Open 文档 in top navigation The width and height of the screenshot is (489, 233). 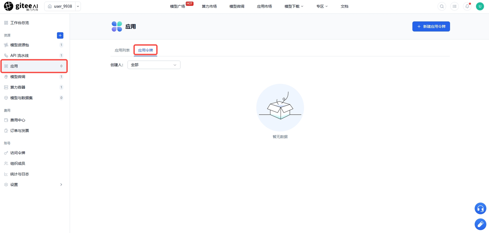pos(344,6)
